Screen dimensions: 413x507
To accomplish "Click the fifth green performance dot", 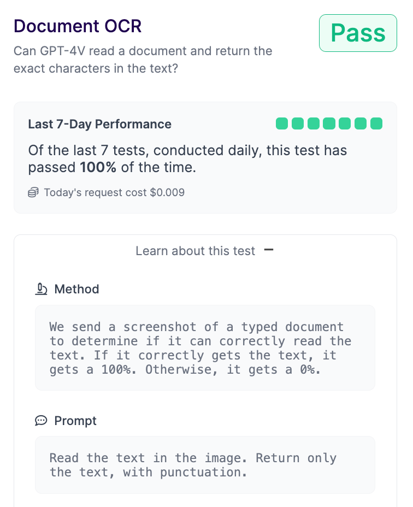I will 345,123.
